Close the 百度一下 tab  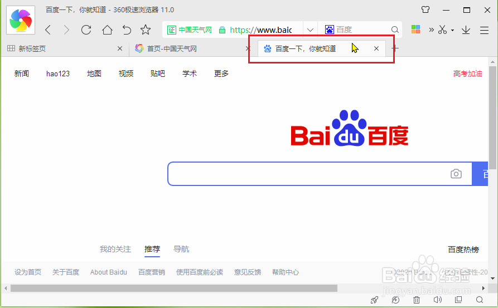376,48
